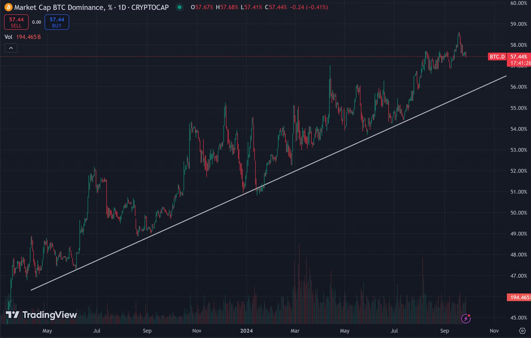Click the 17:41:26 countdown timer label
The width and height of the screenshot is (531, 338).
pos(520,63)
